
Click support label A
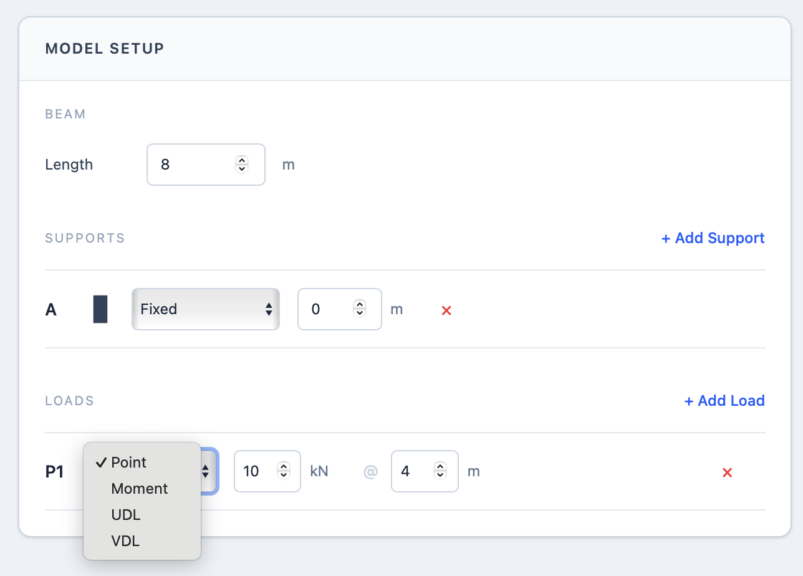51,310
